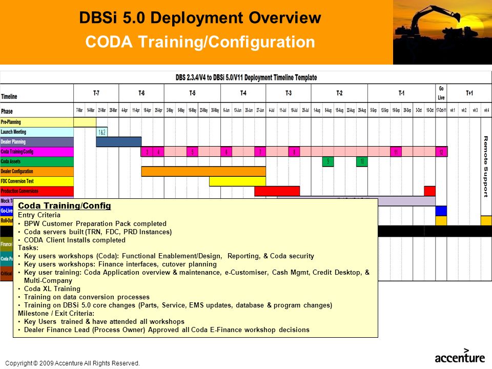Click the 'Dealer Finance Lead' approval bullet
492x369 pixels.
click(167, 330)
